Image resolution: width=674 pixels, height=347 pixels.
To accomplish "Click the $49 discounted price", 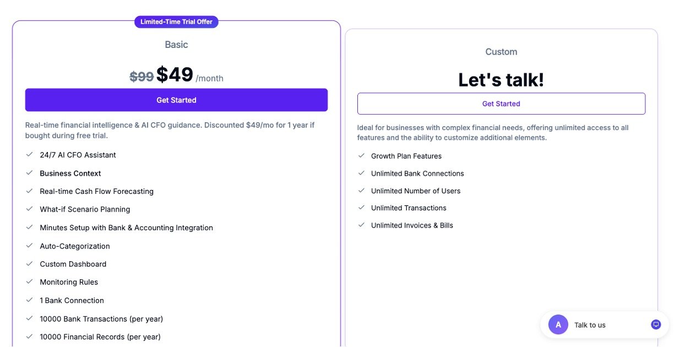I will pos(175,75).
